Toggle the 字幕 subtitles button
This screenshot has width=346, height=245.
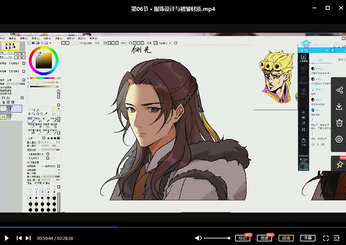(x=308, y=238)
